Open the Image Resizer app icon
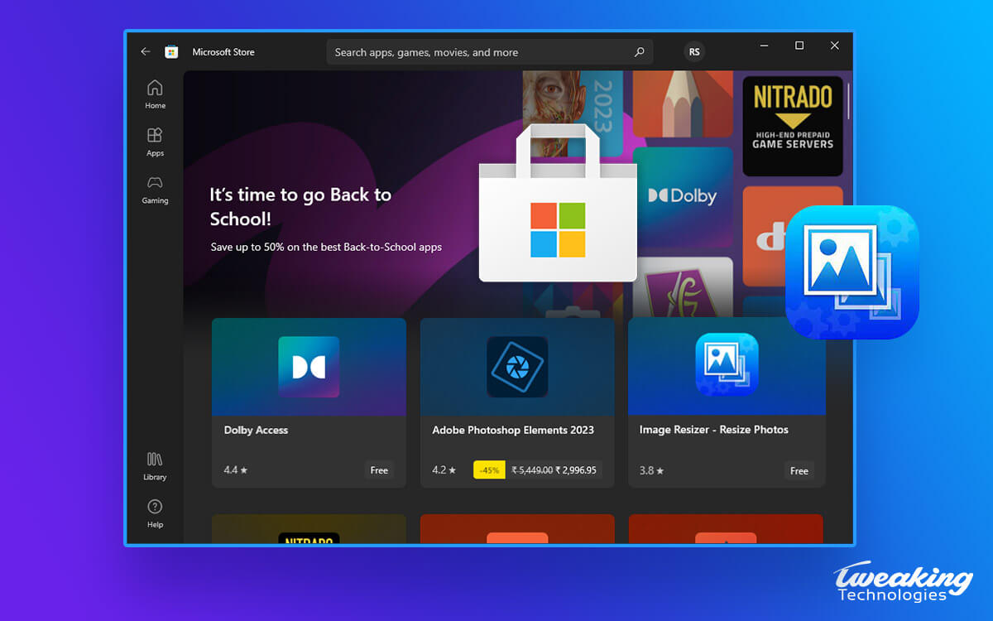Screen dimensions: 993x621 click(726, 366)
